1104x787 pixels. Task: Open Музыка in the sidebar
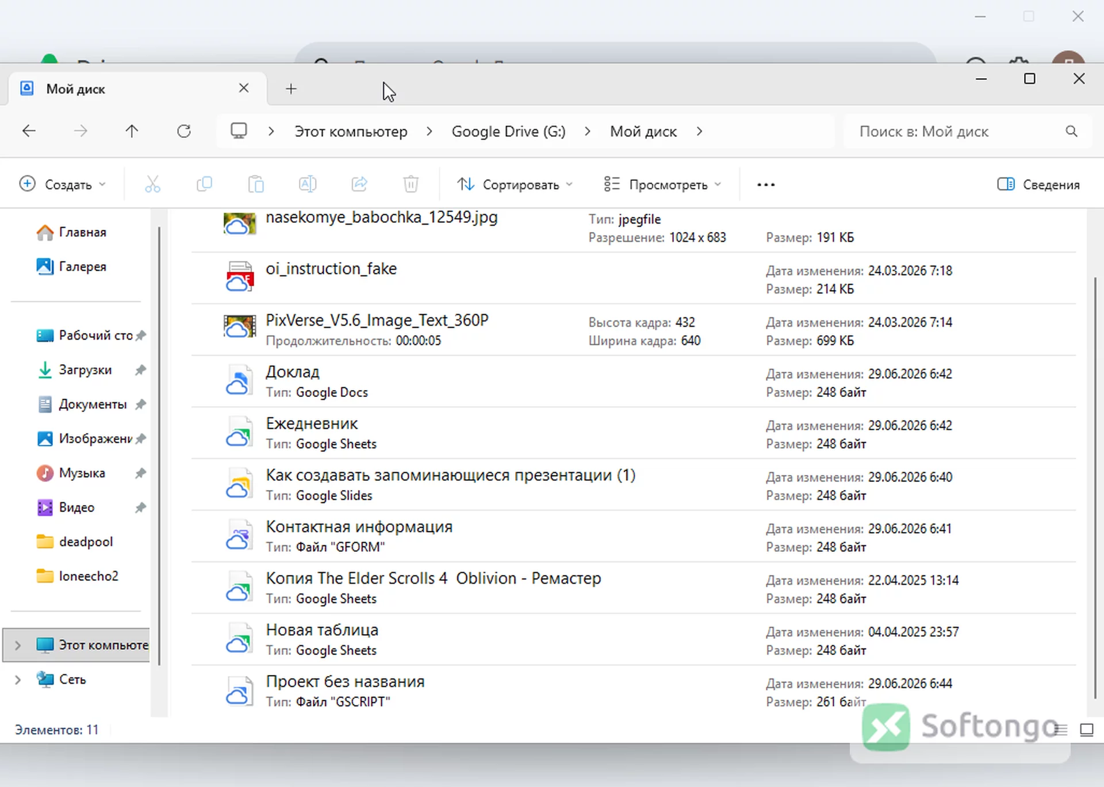[71, 473]
